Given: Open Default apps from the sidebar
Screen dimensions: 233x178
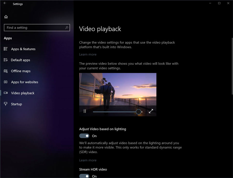Looking at the screenshot, I should [x=5, y=60].
